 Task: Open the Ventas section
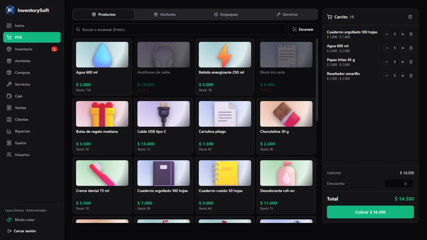(x=32, y=108)
